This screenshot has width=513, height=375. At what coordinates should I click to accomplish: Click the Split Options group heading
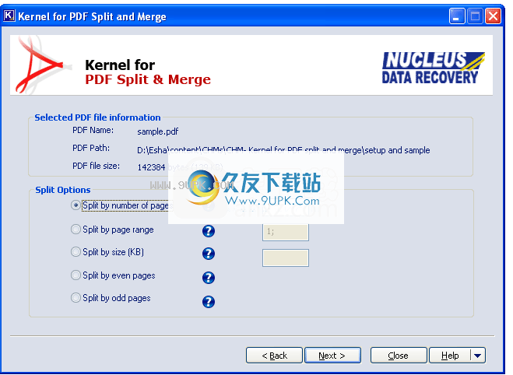coord(63,190)
